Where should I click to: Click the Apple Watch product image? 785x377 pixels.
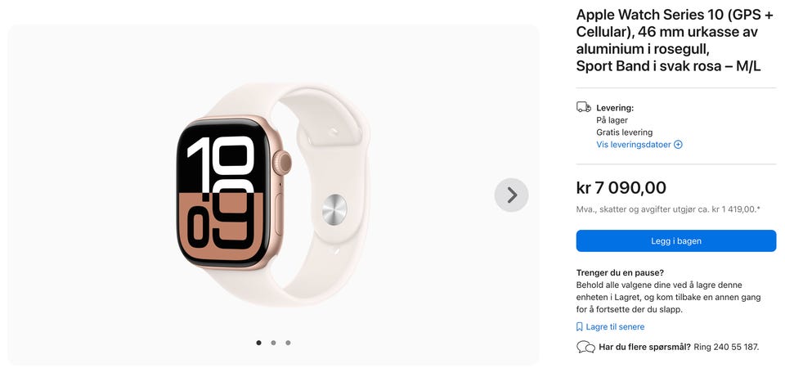(x=275, y=195)
